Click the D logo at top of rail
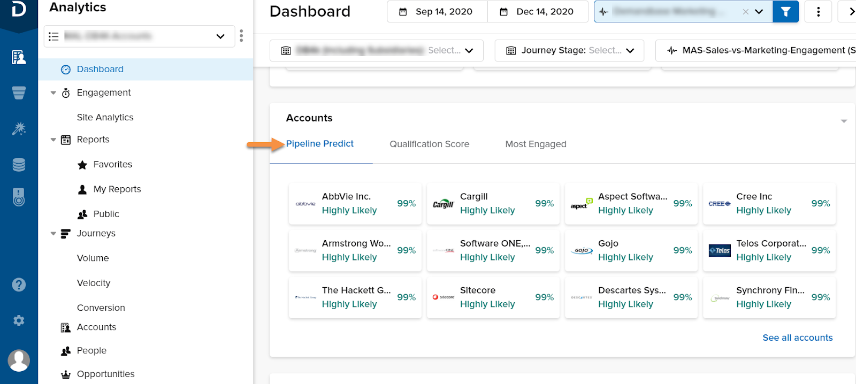 (19, 9)
